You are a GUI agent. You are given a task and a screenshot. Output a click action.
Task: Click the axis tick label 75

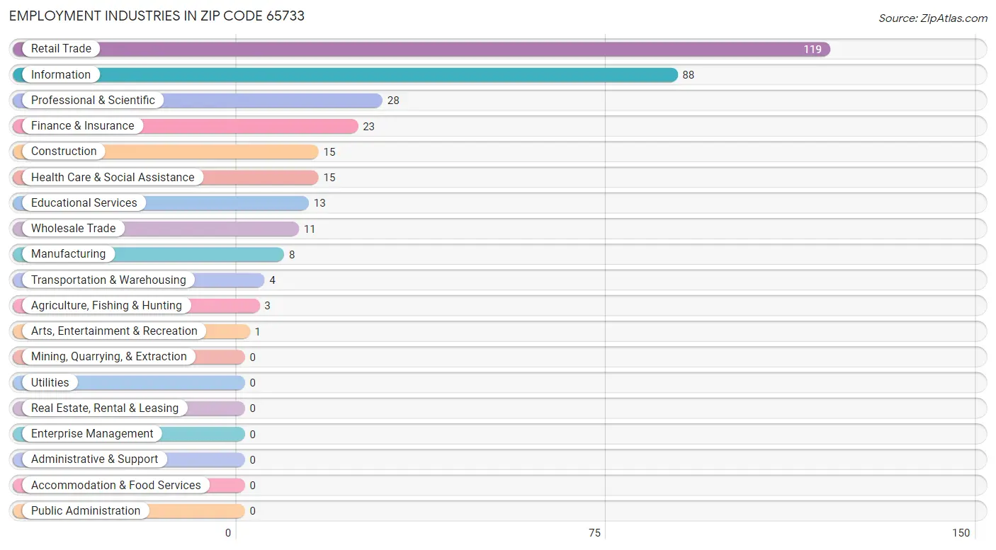click(595, 533)
